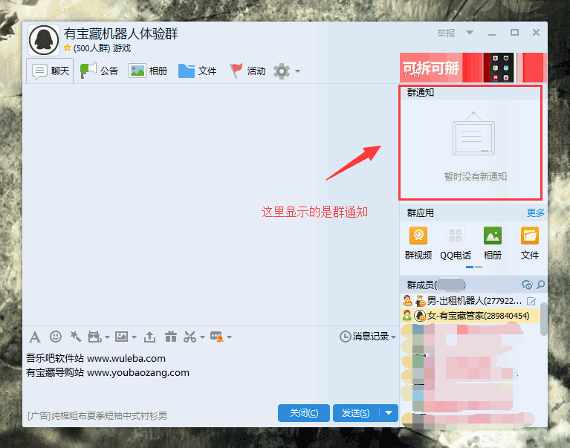
Task: Click 更多 for more group apps
Action: [x=536, y=213]
